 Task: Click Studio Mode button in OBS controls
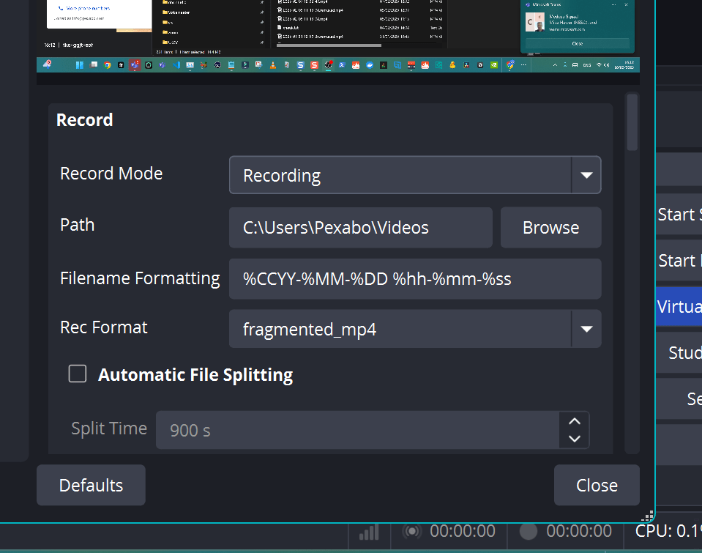[x=679, y=353]
